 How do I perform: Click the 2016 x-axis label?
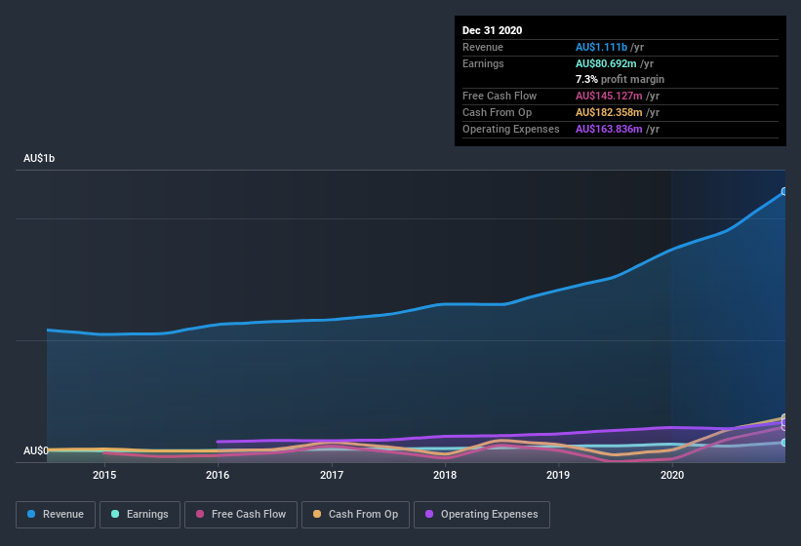[x=218, y=475]
